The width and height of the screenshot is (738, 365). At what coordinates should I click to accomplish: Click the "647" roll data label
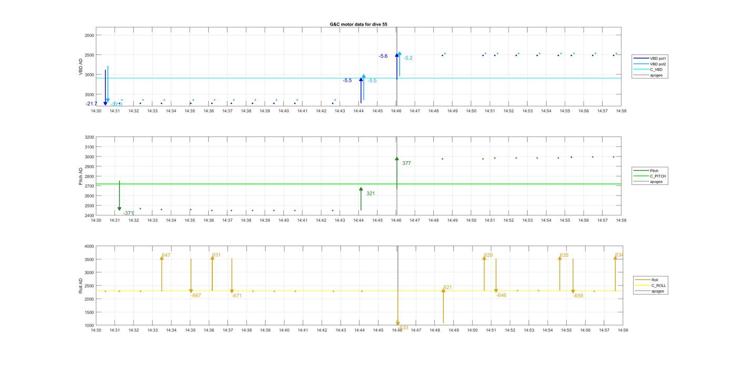(x=166, y=255)
